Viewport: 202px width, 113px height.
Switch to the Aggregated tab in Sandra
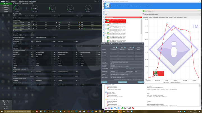click(145, 17)
